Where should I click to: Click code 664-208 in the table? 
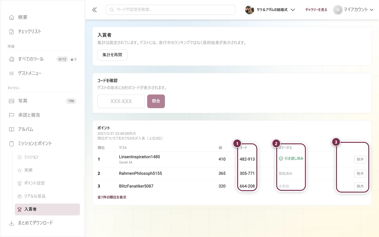coord(247,186)
